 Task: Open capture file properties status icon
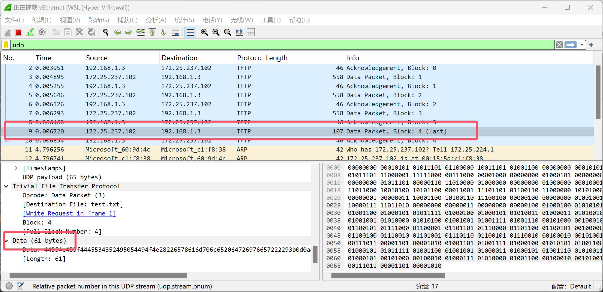click(x=21, y=286)
